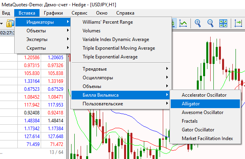Click the zoom in magnifier icon

(198, 23)
